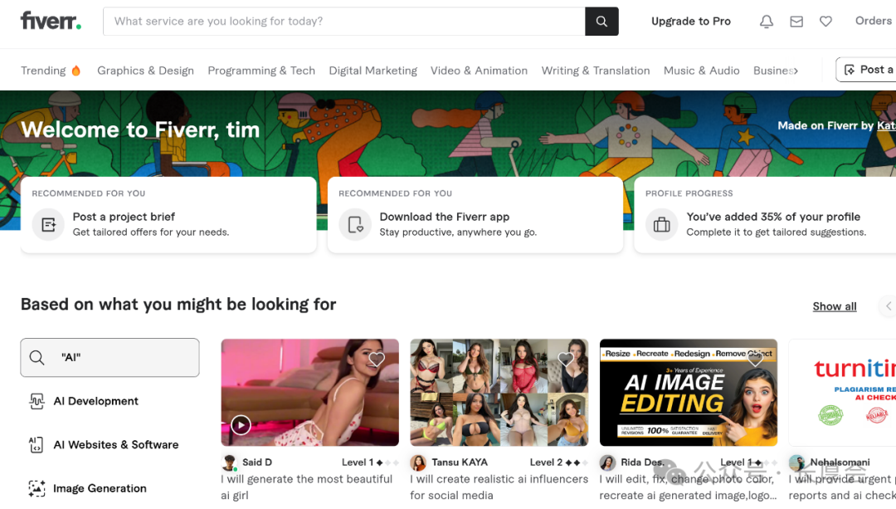This screenshot has height=509, width=896.
Task: Click the Post a button
Action: pyautogui.click(x=865, y=69)
